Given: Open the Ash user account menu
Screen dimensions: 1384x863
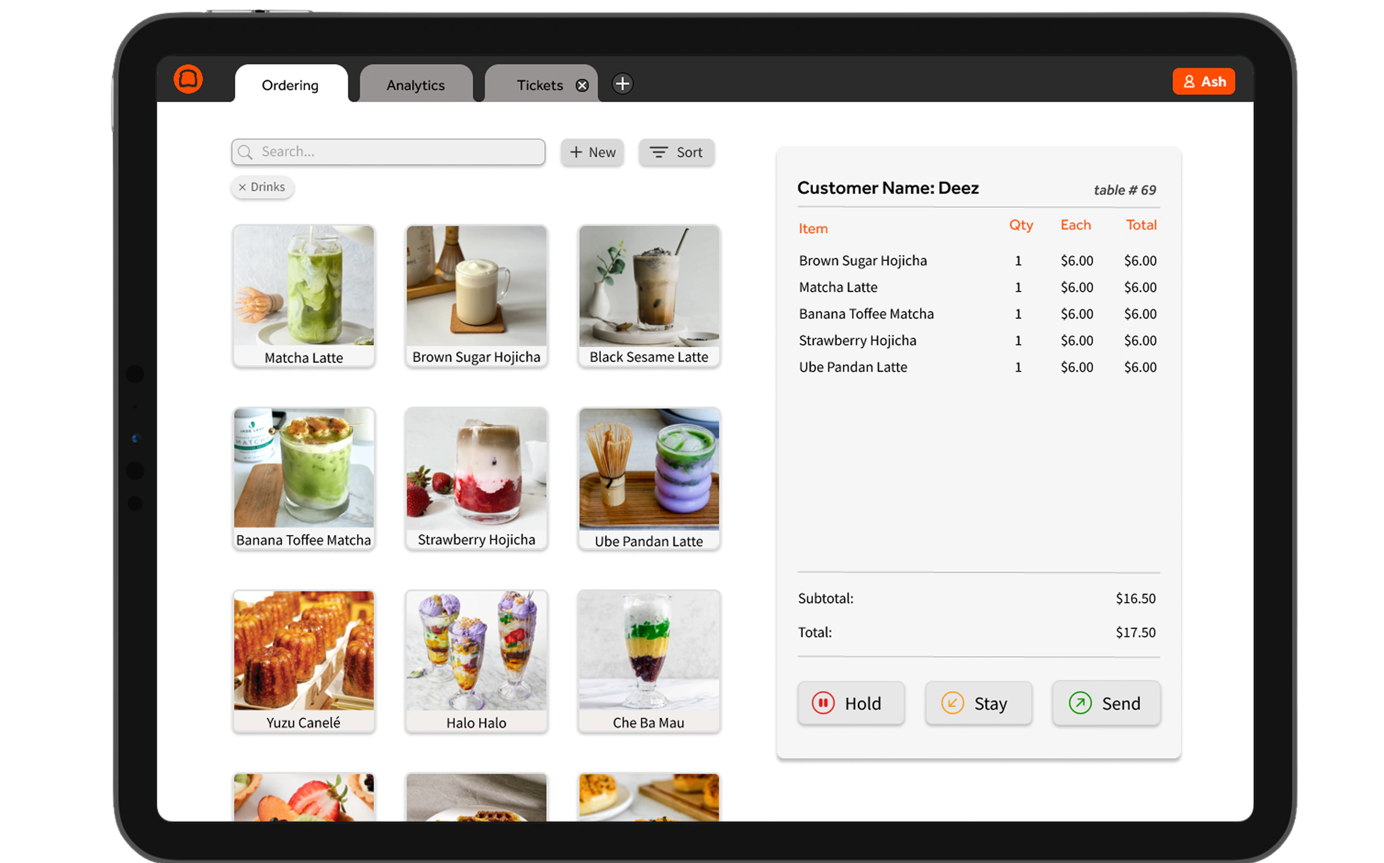Looking at the screenshot, I should [x=1203, y=82].
